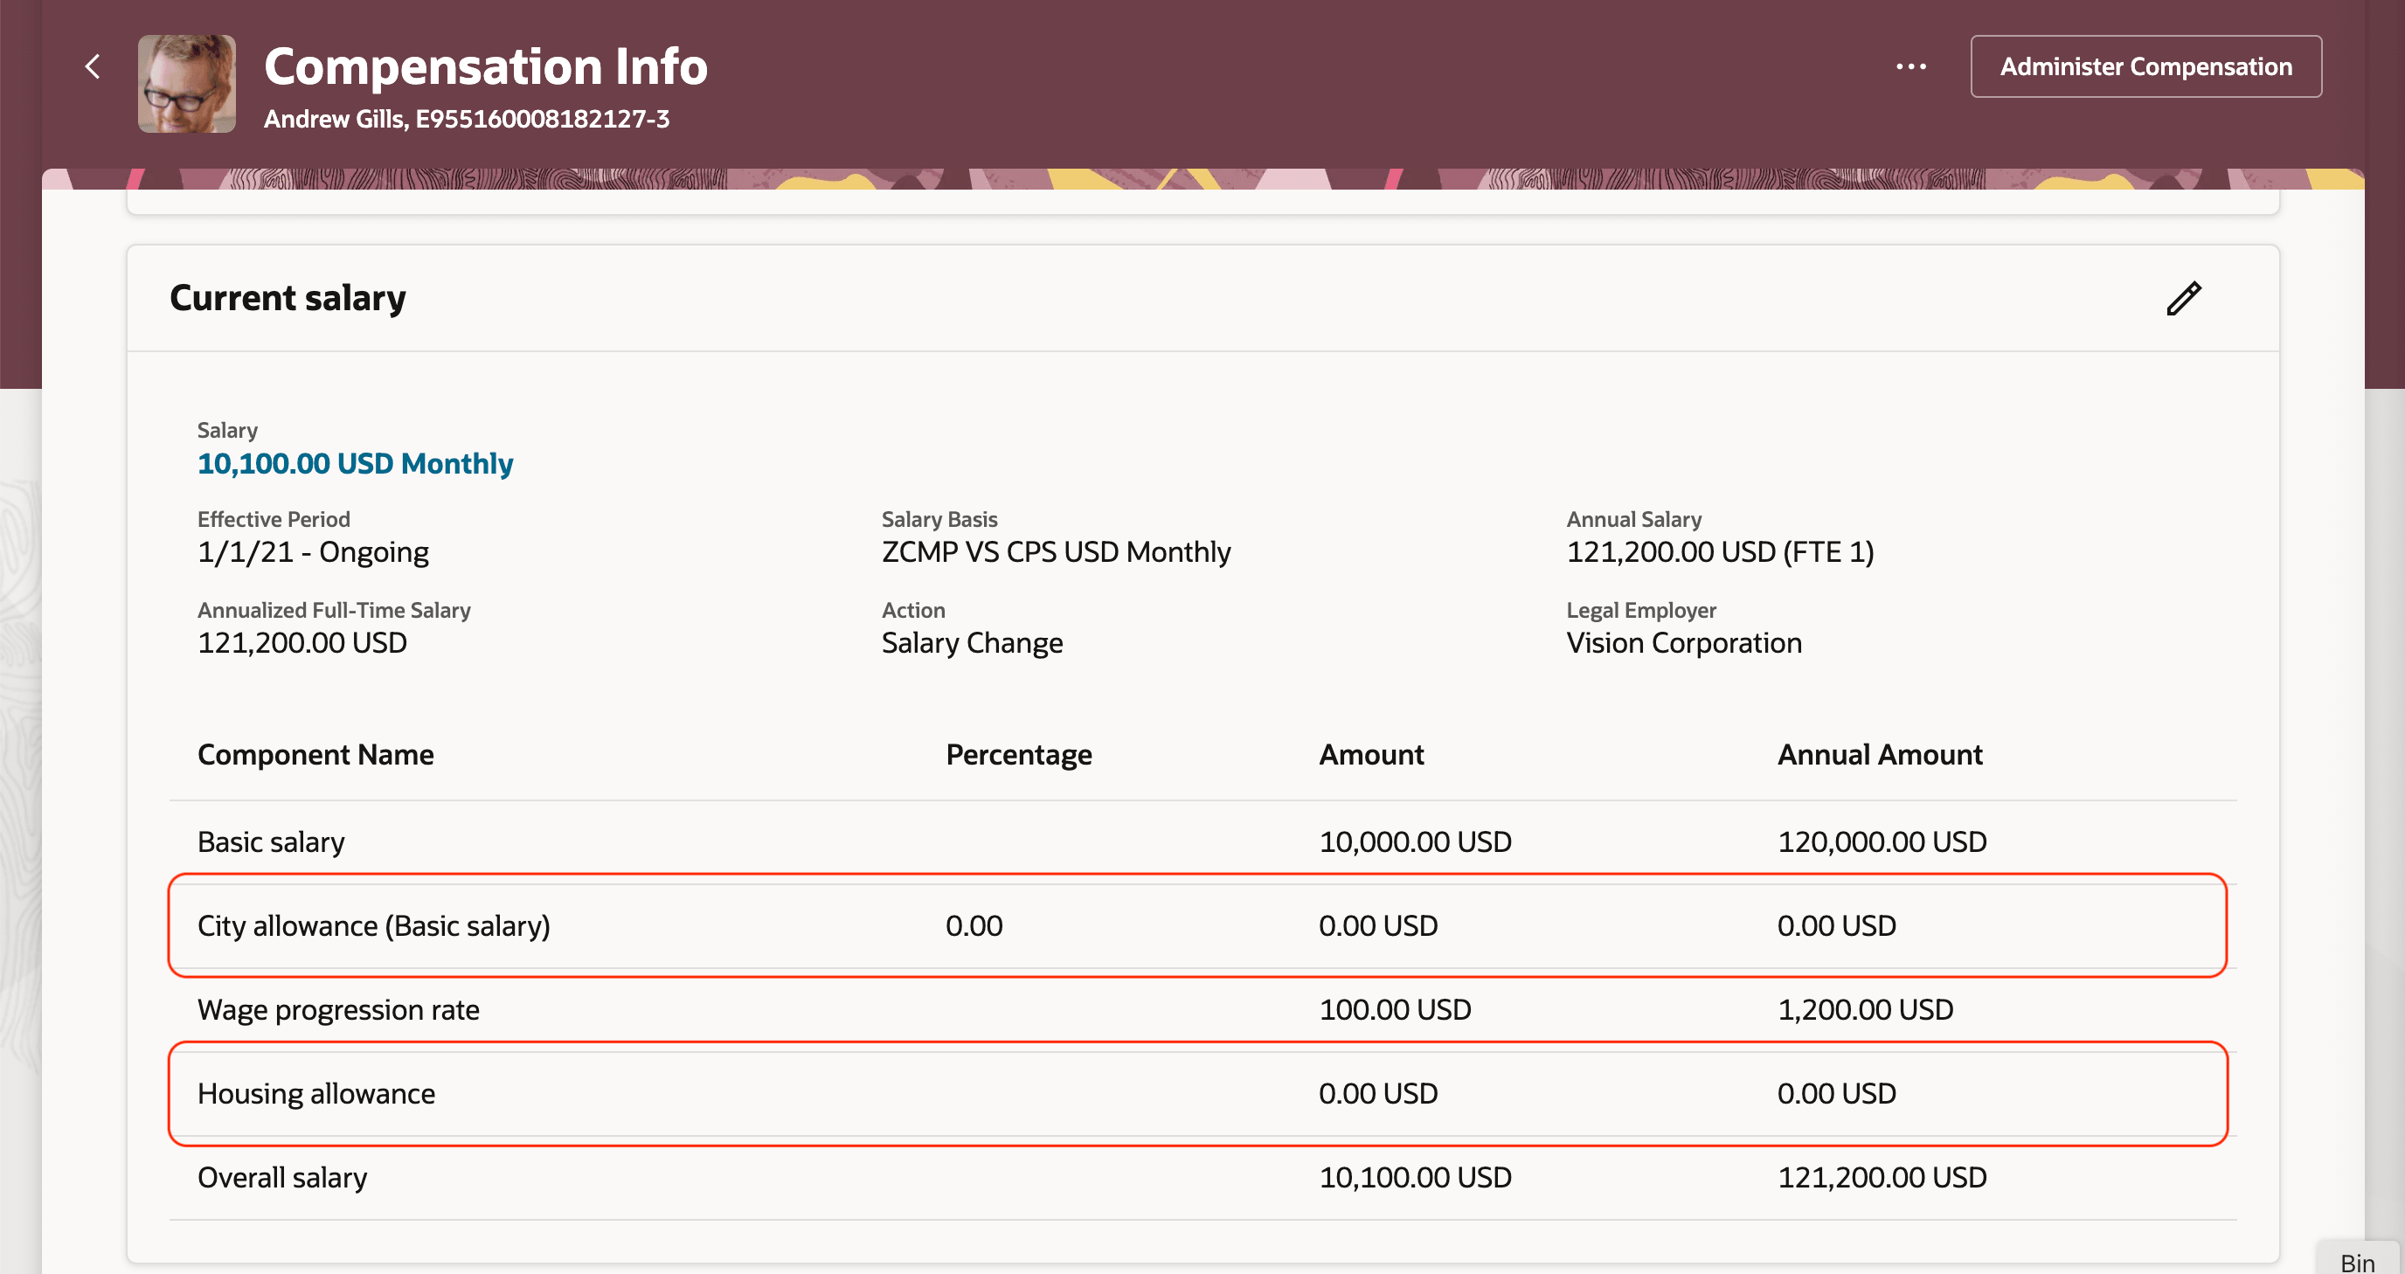This screenshot has height=1274, width=2405.
Task: Open the 10,100.00 USD Monthly salary link
Action: (x=355, y=464)
